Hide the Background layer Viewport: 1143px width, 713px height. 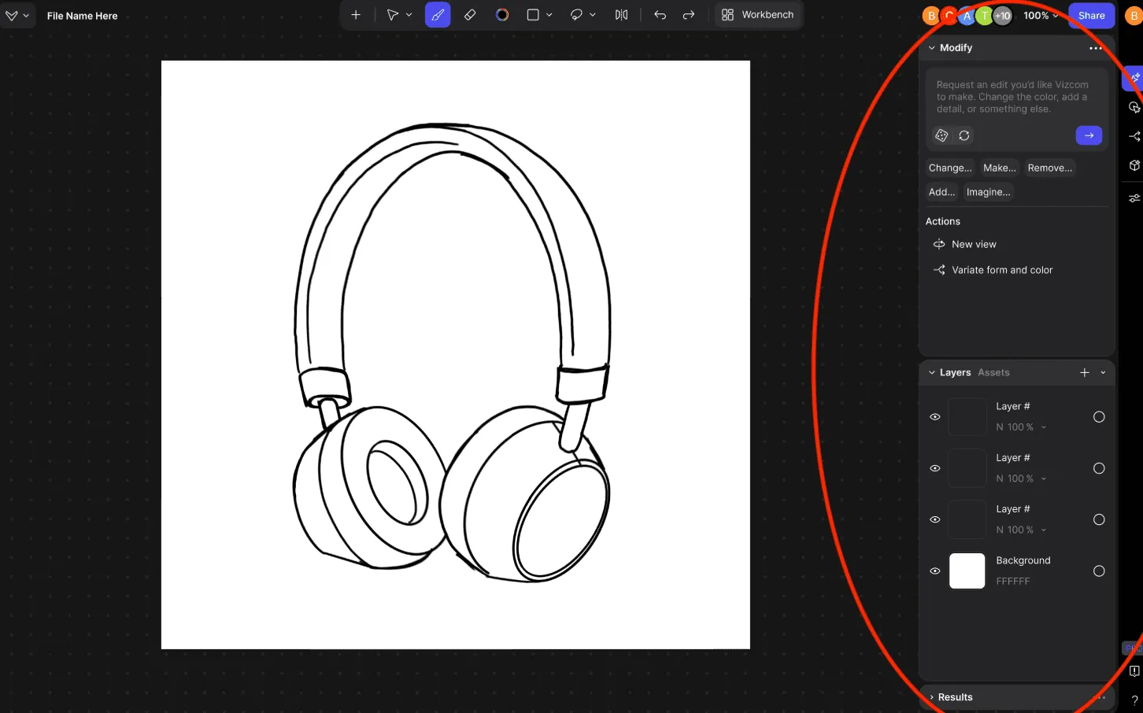tap(935, 571)
